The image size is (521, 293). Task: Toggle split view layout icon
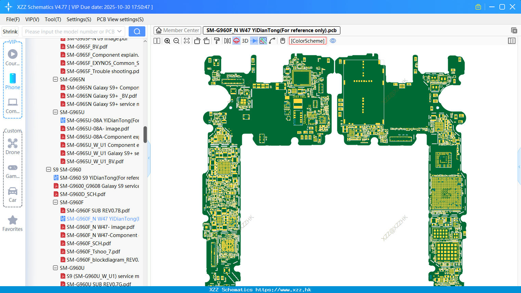pyautogui.click(x=157, y=41)
